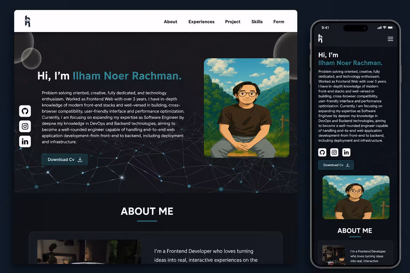Click the site logo in desktop navbar
The height and width of the screenshot is (273, 410).
click(x=27, y=21)
